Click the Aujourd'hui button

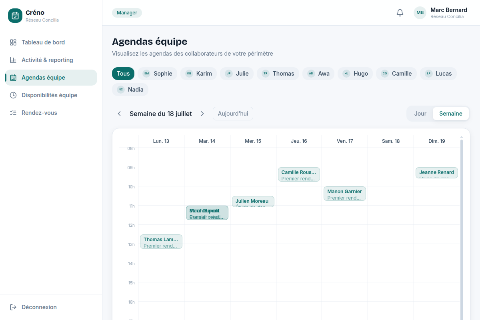233,114
